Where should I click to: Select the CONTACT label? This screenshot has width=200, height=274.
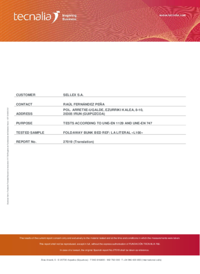click(24, 104)
